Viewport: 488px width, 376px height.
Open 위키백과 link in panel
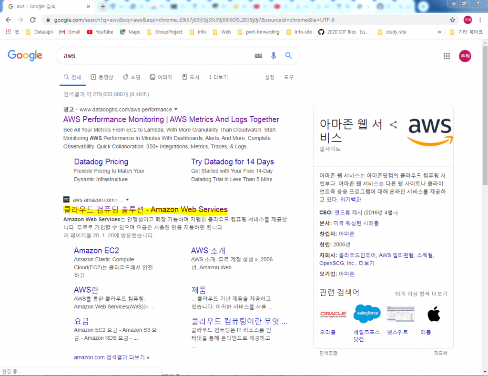click(350, 200)
